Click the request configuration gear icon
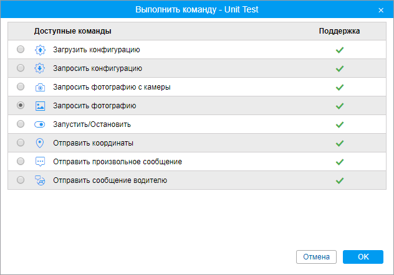394x275 pixels. coord(40,68)
